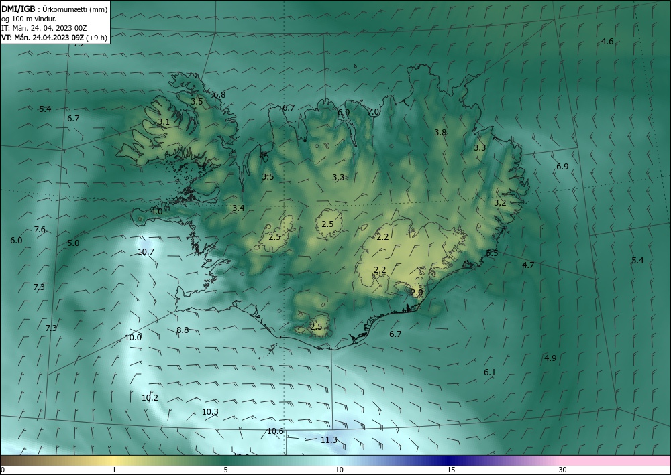Click the 4.7 value label
Image resolution: width=671 pixels, height=475 pixels.
528,265
